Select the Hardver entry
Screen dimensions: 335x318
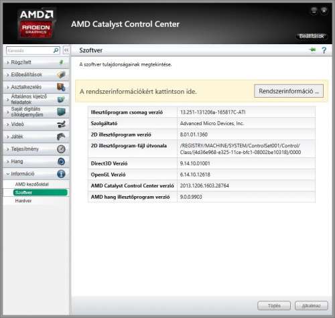point(23,201)
